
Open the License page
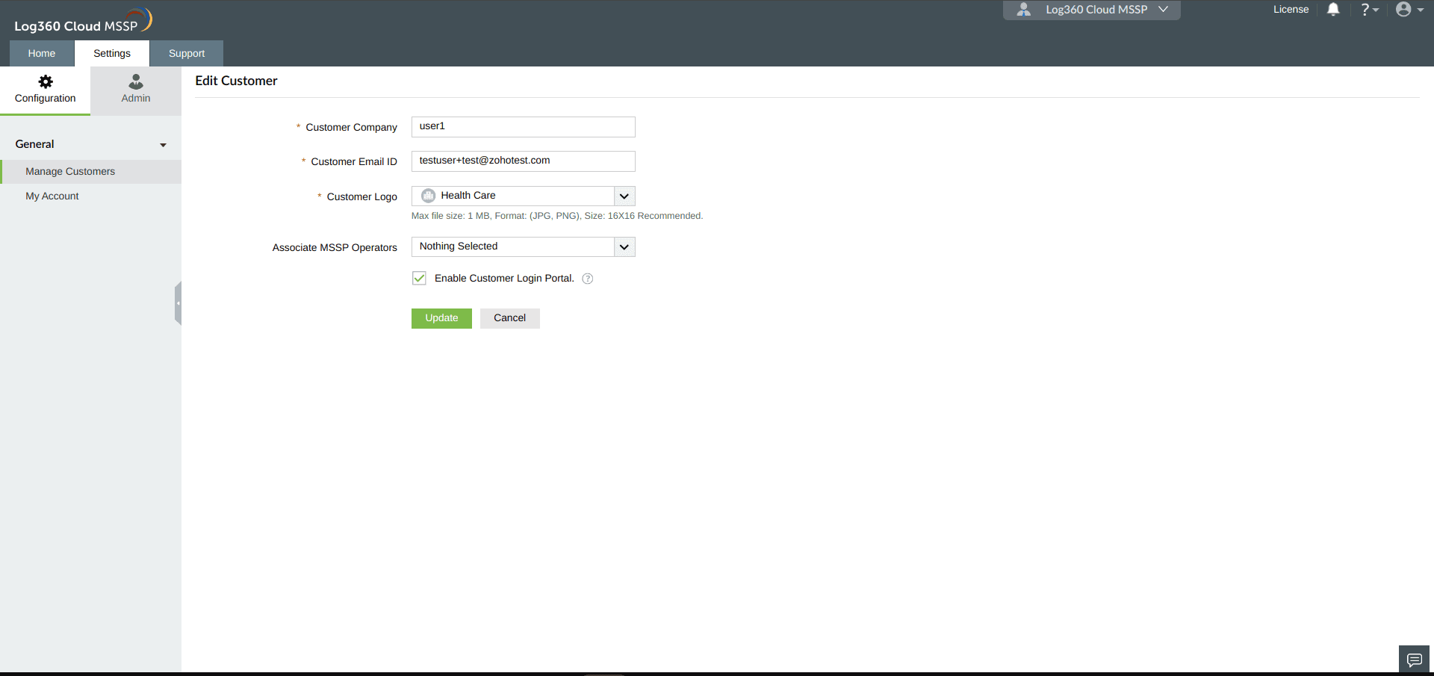[x=1291, y=10]
